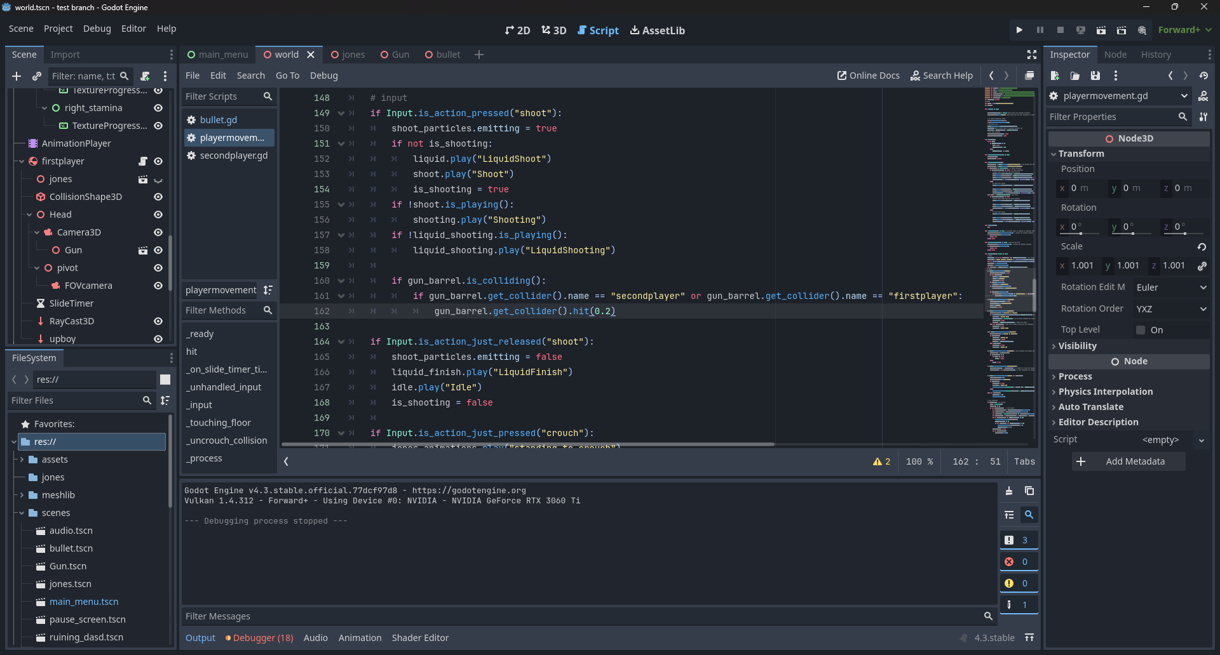Load an existing resource in the Inspector

(1075, 76)
